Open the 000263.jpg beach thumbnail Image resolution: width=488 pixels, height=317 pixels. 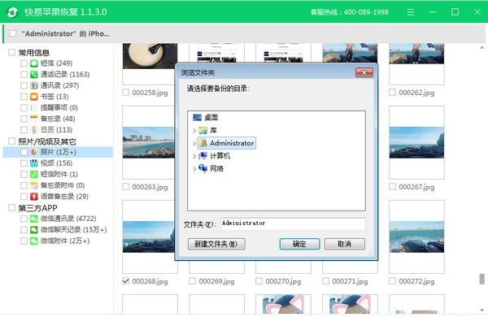pyautogui.click(x=149, y=142)
